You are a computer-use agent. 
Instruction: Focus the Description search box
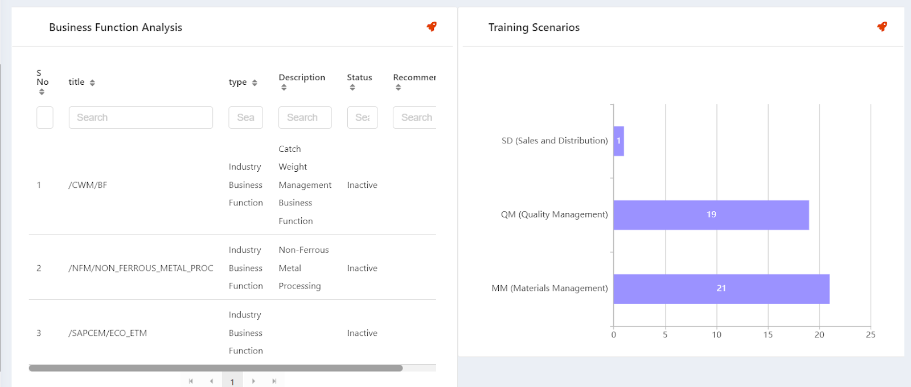pos(305,117)
